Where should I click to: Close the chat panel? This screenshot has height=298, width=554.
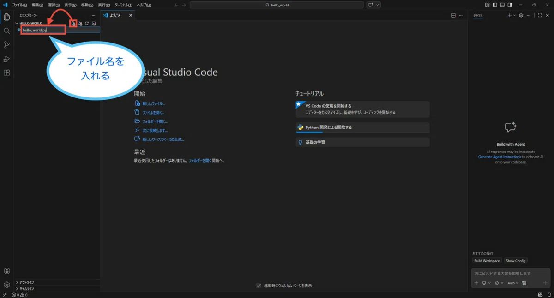pyautogui.click(x=547, y=15)
